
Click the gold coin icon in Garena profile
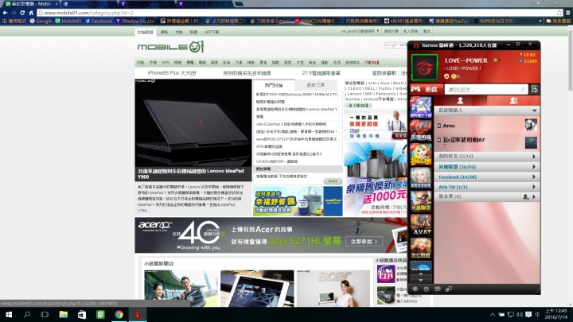point(454,76)
